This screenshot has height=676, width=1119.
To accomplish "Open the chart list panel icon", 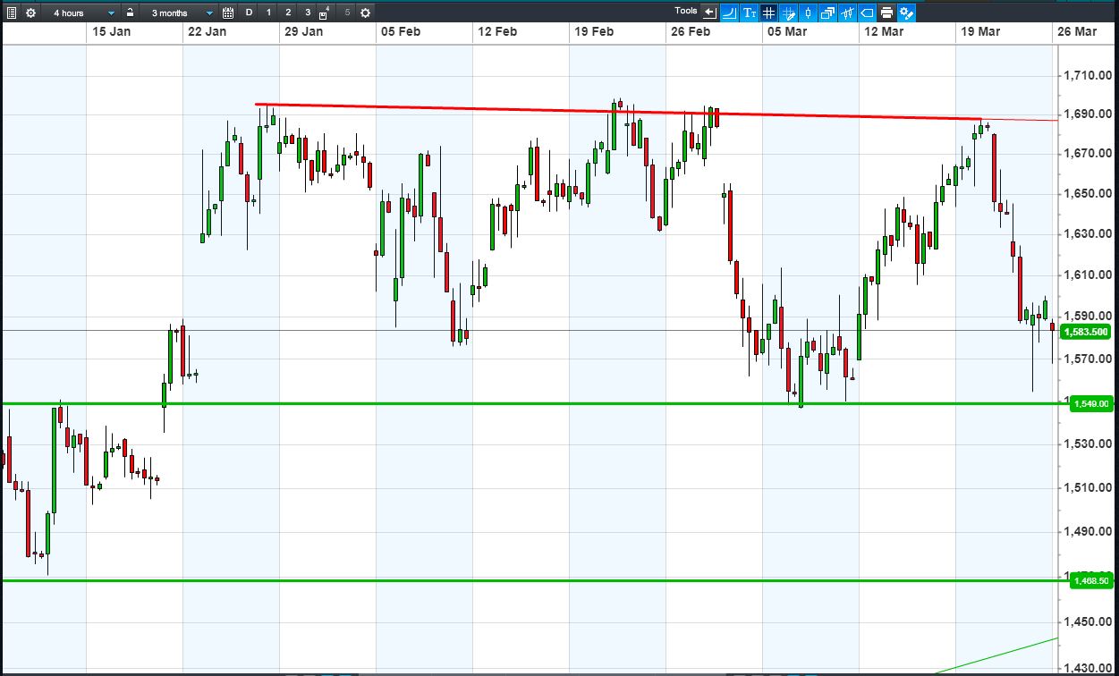I will click(12, 13).
